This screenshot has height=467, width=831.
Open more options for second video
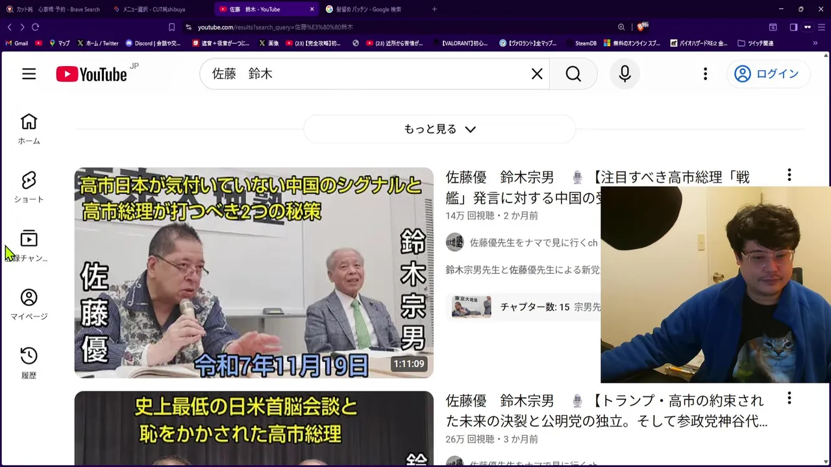789,398
